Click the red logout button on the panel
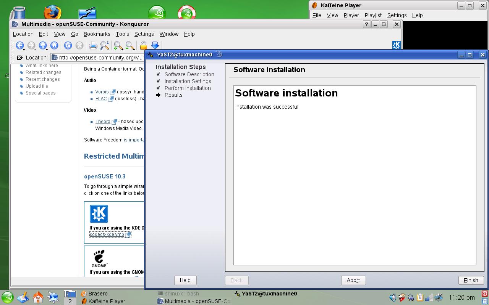 pyautogui.click(x=485, y=294)
